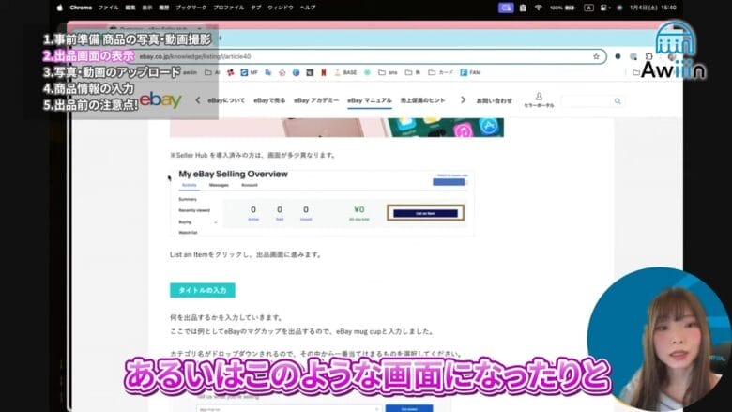Open the blue globe bookmark icon
Viewport: 732px width, 412px height.
coord(296,72)
